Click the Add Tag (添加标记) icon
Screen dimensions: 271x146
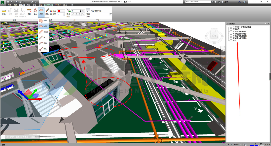click(x=68, y=13)
